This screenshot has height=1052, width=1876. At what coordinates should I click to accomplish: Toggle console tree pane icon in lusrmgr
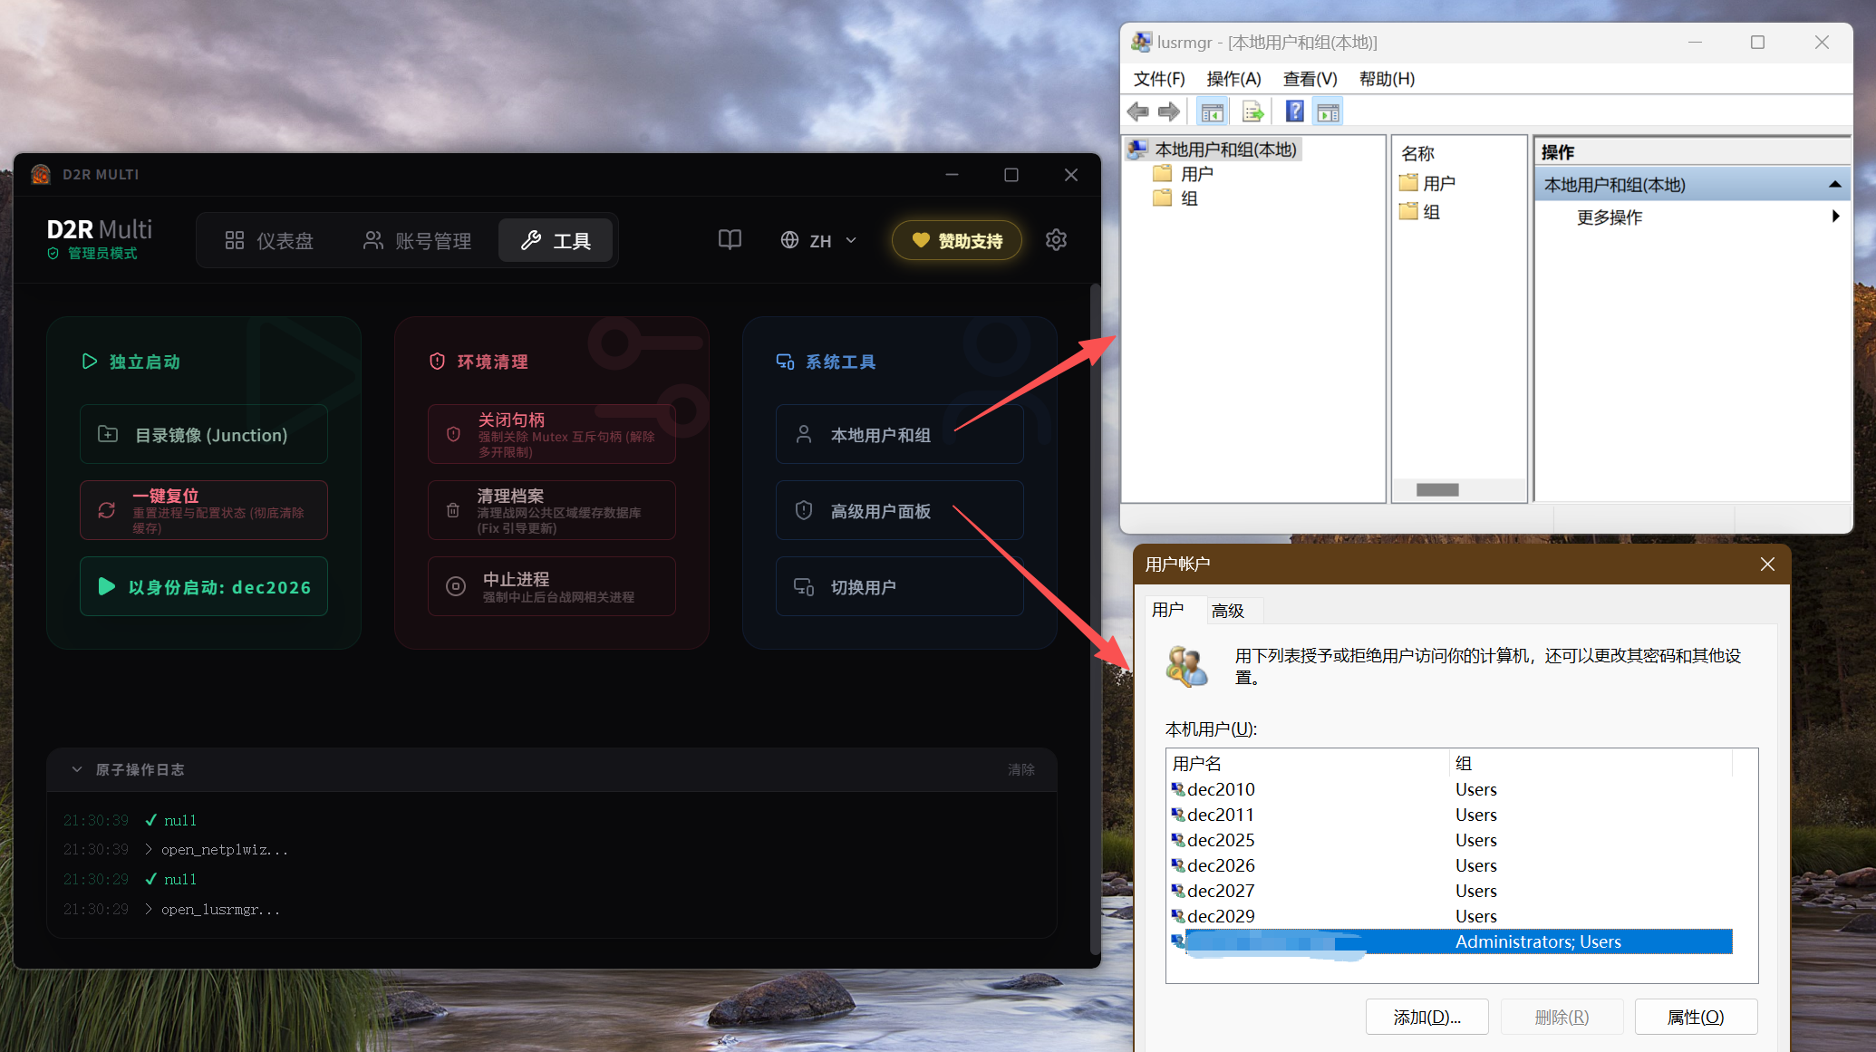coord(1212,111)
